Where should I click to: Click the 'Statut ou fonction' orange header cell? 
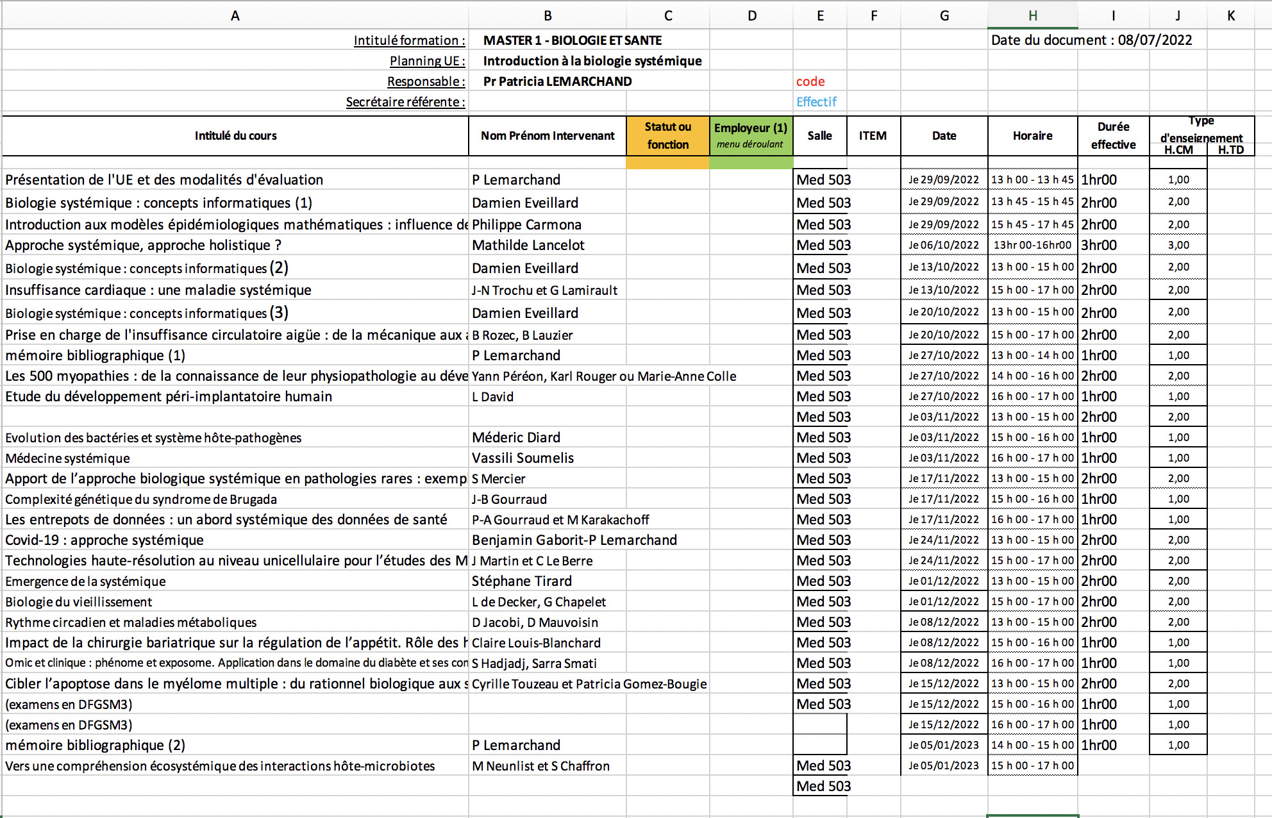click(667, 135)
